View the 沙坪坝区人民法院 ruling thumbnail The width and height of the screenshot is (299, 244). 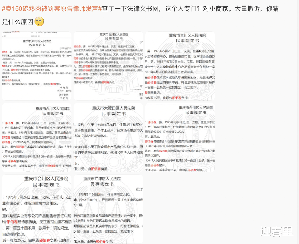click(37, 66)
